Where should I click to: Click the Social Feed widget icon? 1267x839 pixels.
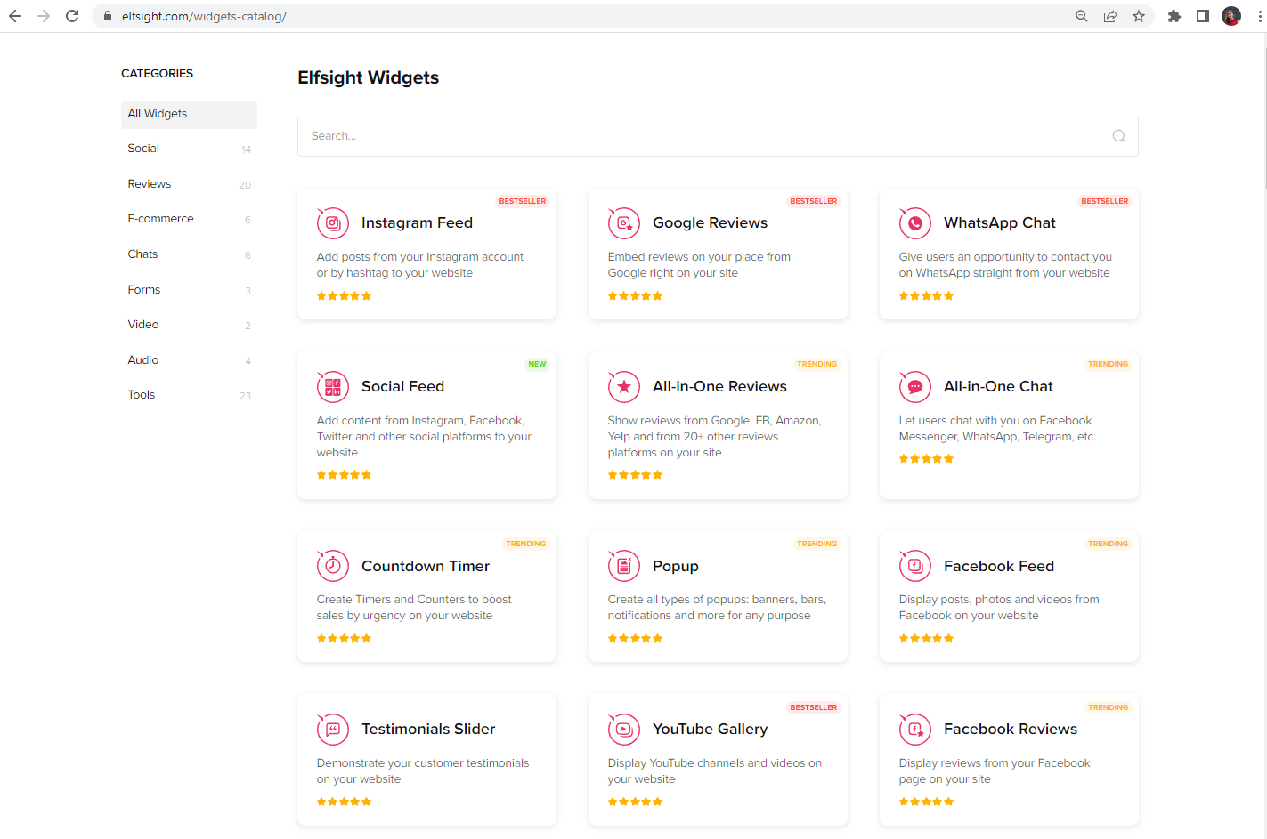pyautogui.click(x=332, y=387)
